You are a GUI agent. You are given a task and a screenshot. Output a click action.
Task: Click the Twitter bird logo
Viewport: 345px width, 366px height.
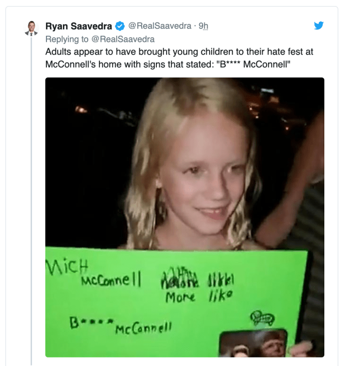click(x=319, y=26)
